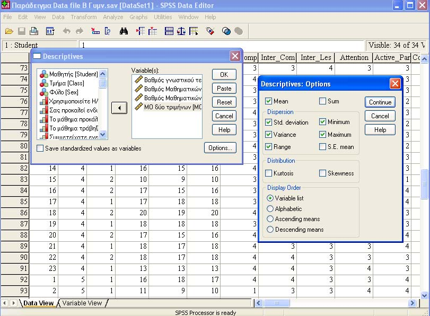This screenshot has height=316, width=430.
Task: Click the variable list scroll up arrow
Action: point(102,74)
